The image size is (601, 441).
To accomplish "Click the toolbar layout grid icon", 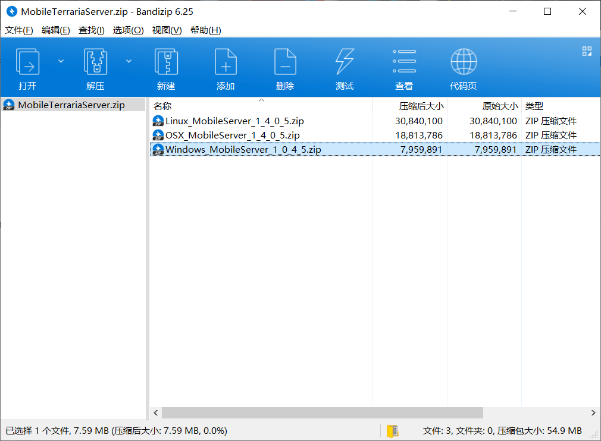I will (x=587, y=51).
